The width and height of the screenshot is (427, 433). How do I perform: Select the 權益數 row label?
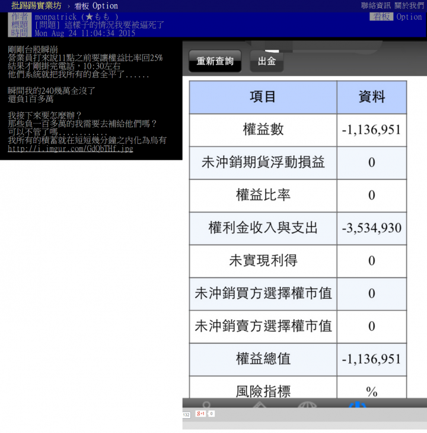(x=263, y=130)
